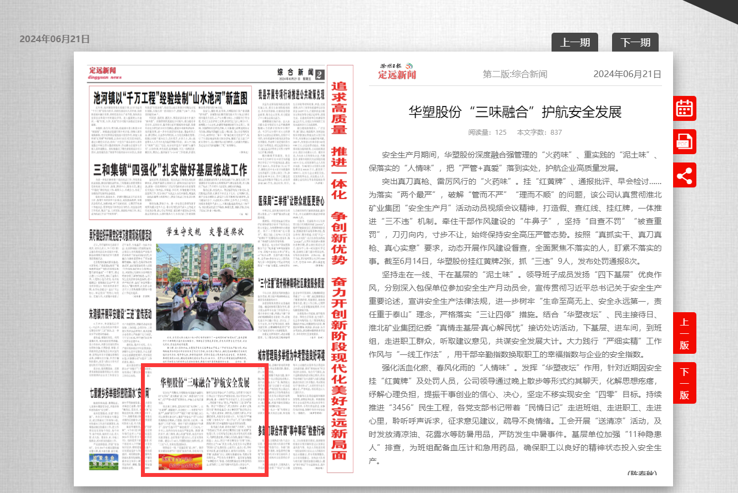Go to next issue with 下一期

tap(635, 43)
